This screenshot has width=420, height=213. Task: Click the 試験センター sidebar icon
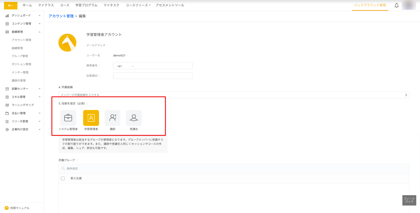(7, 89)
